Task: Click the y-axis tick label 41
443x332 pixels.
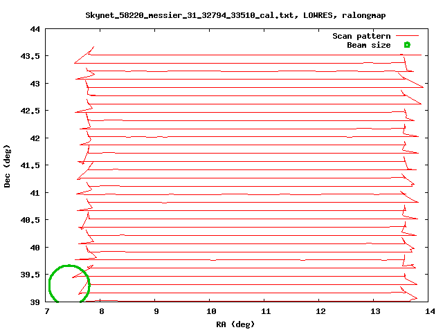Action: [x=35, y=193]
